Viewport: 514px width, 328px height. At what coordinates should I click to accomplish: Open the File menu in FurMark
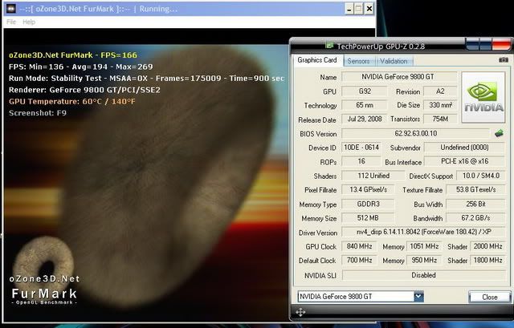(11, 22)
